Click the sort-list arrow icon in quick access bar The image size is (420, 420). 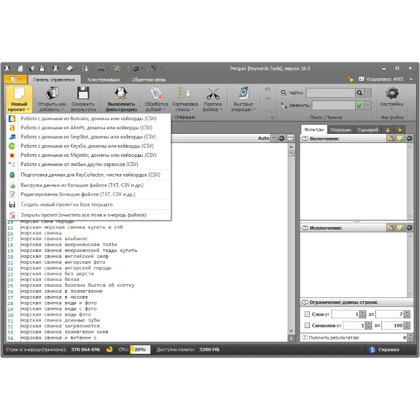85,68
